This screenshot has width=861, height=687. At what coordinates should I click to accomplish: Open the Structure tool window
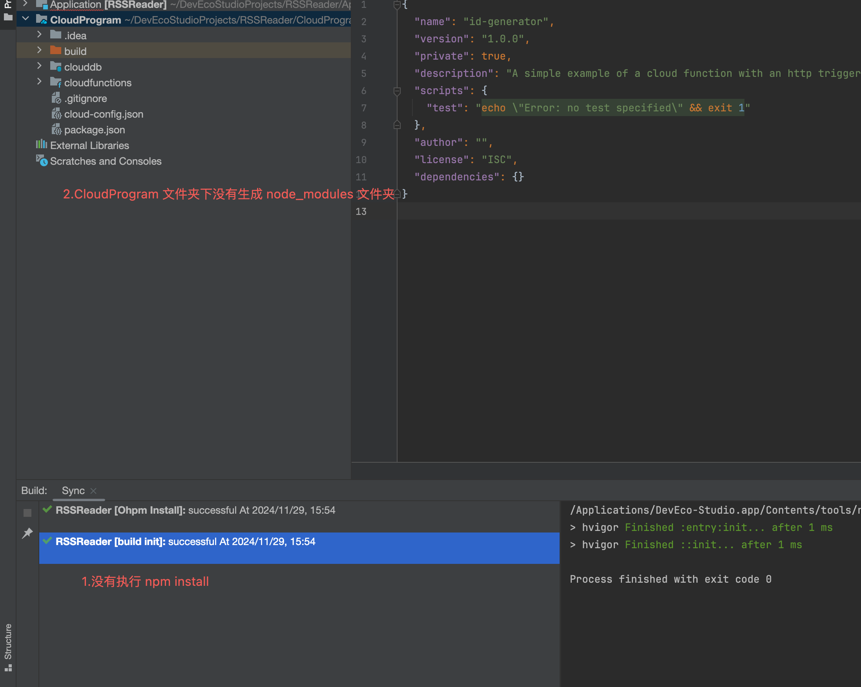[8, 647]
